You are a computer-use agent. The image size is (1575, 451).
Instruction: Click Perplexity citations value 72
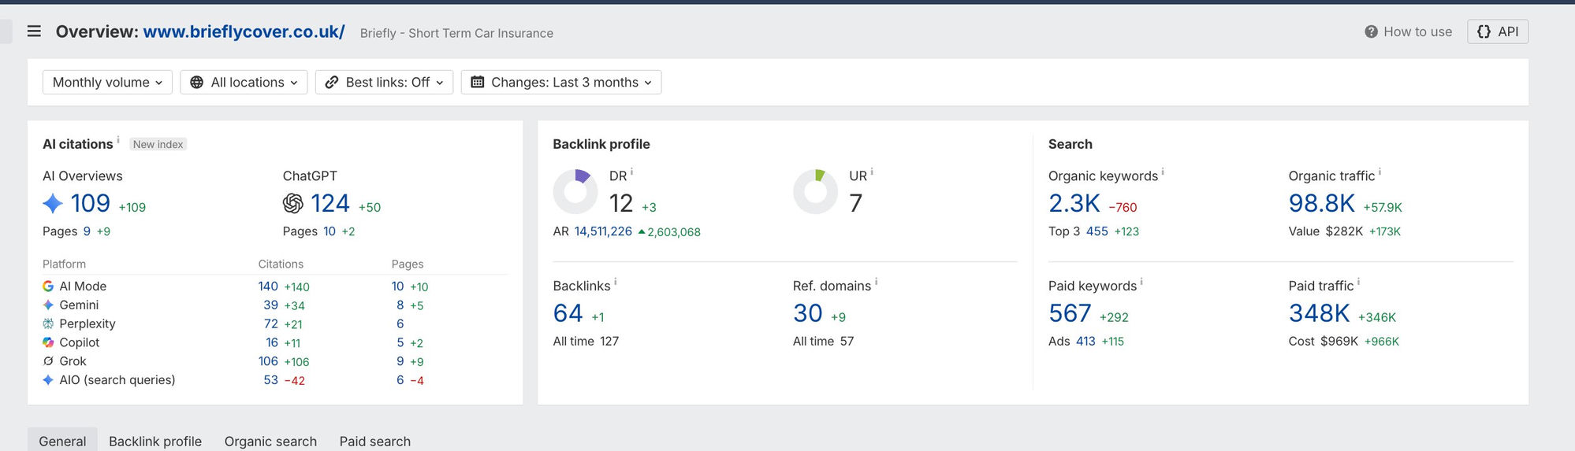(270, 323)
